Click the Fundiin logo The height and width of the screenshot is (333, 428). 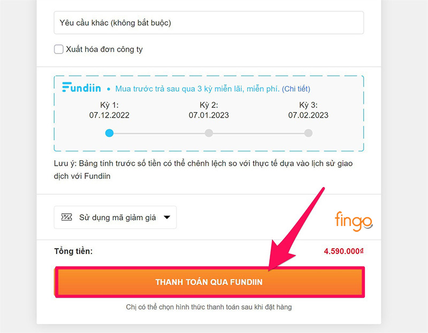(81, 88)
